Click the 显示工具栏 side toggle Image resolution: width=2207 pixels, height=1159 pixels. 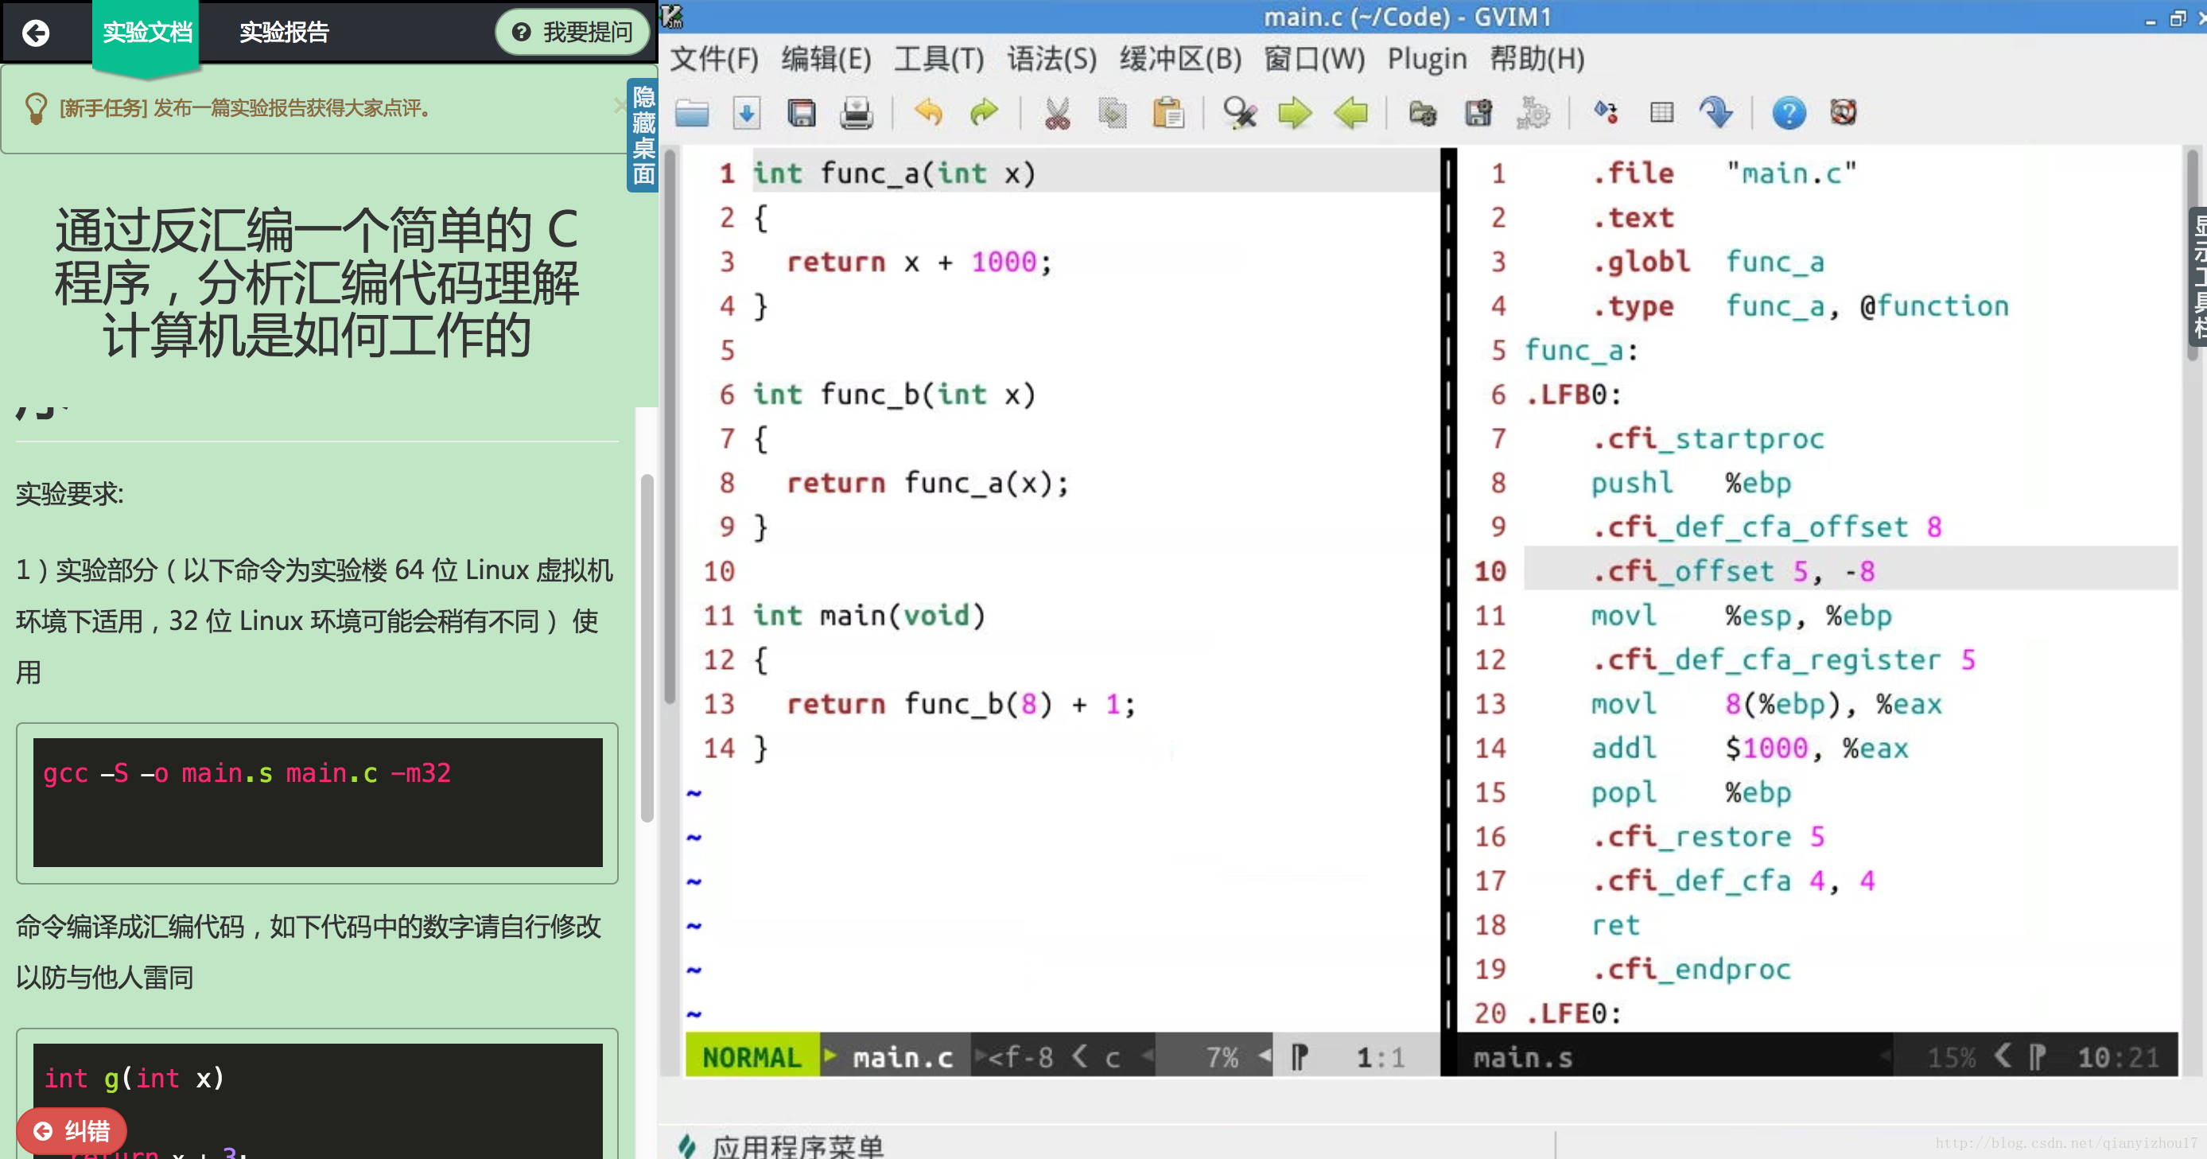tap(2198, 276)
